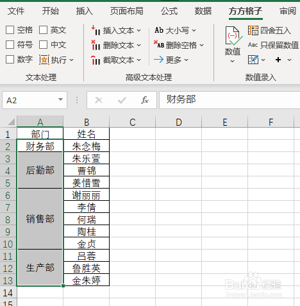The height and width of the screenshot is (306, 300).
Task: Click the 截取文本 extract text icon
Action: [96, 60]
